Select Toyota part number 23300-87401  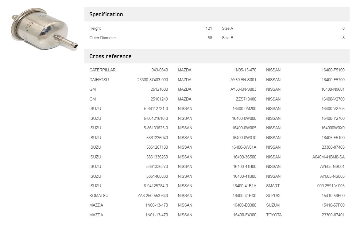[x=333, y=215]
